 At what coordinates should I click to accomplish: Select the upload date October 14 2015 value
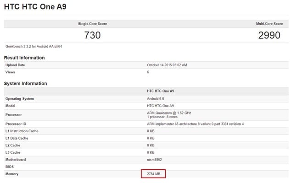coord(167,65)
